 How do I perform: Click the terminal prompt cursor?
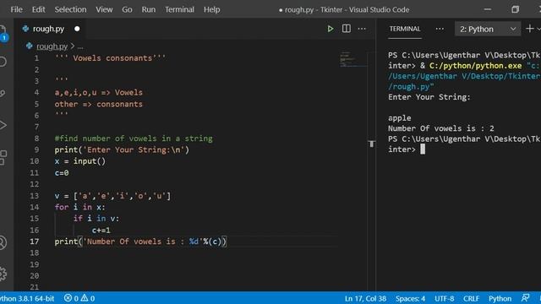423,149
